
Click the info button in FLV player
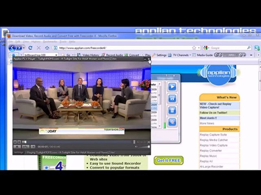[26, 147]
